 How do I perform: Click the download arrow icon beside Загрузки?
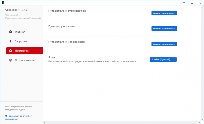coord(10,41)
